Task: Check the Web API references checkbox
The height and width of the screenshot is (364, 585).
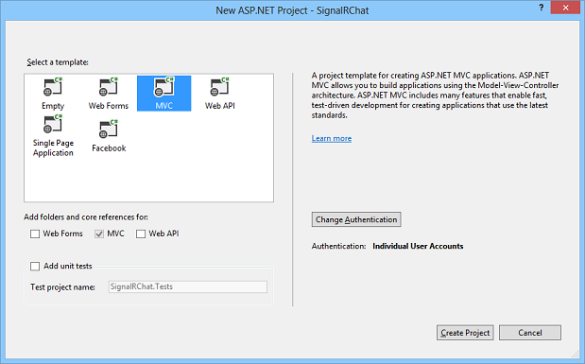Action: click(x=141, y=234)
